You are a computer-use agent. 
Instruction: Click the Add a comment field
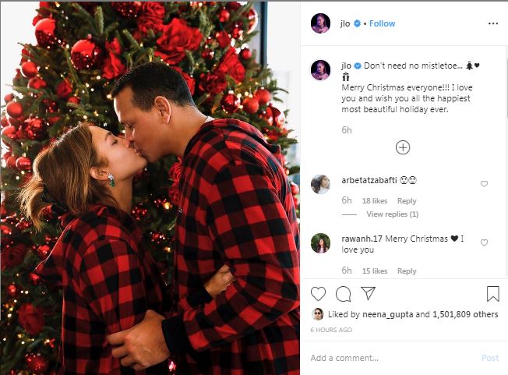pyautogui.click(x=390, y=358)
